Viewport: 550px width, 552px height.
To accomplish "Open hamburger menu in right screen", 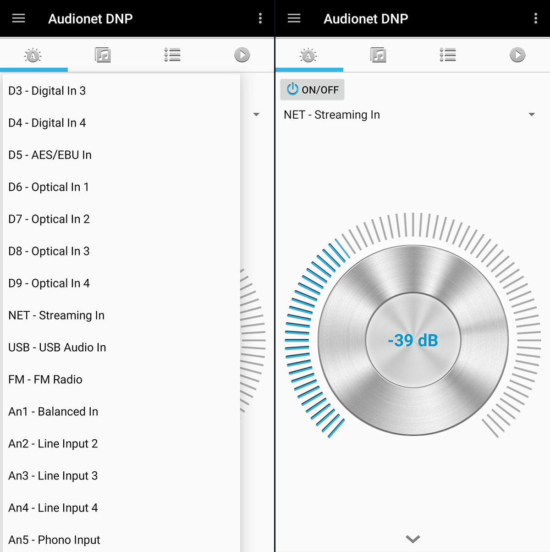I will click(x=294, y=18).
